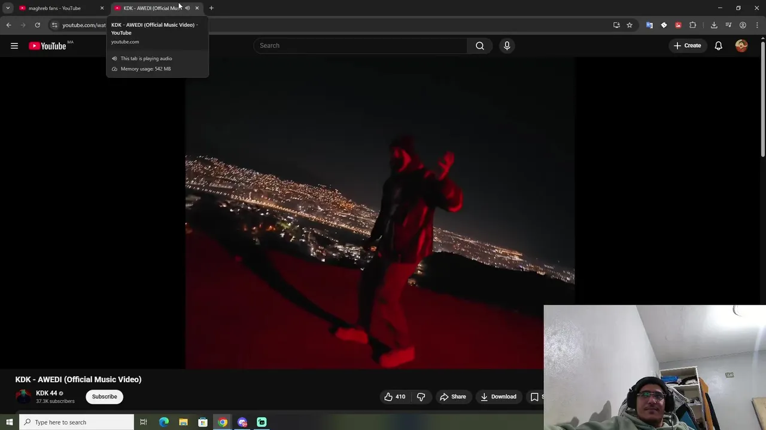Click video title 'KDK - AWEDI (Official Music Video)'

click(78, 379)
